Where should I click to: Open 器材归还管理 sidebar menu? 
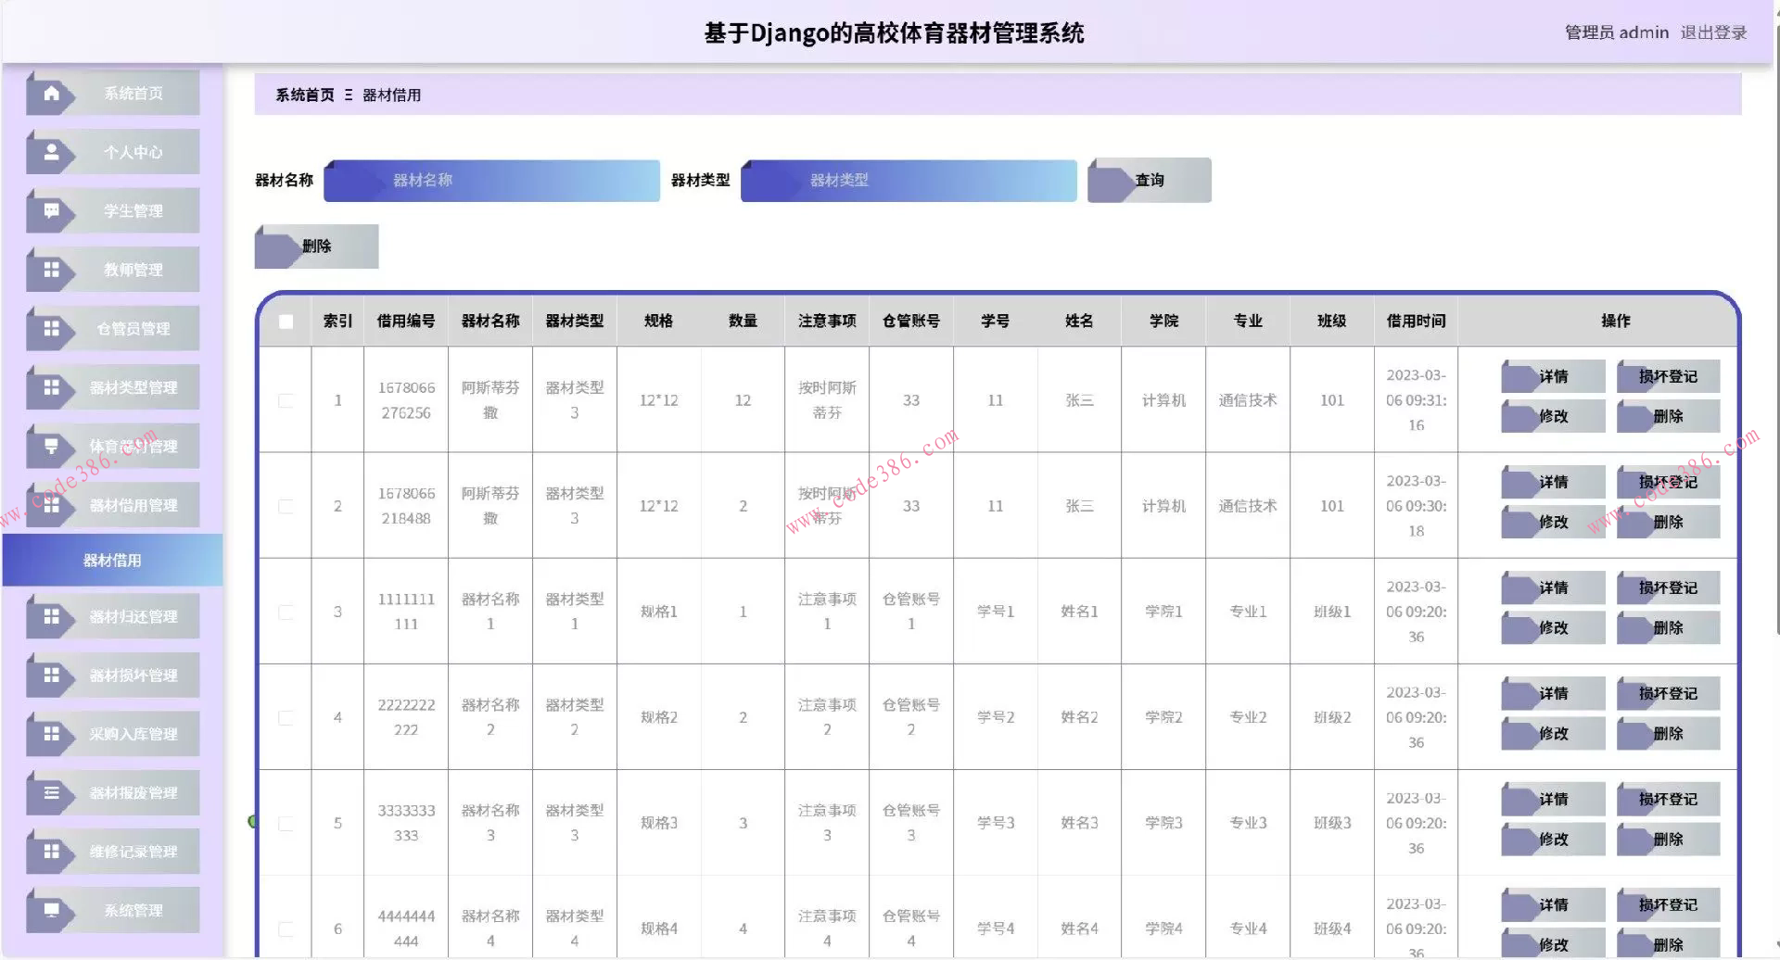(113, 616)
